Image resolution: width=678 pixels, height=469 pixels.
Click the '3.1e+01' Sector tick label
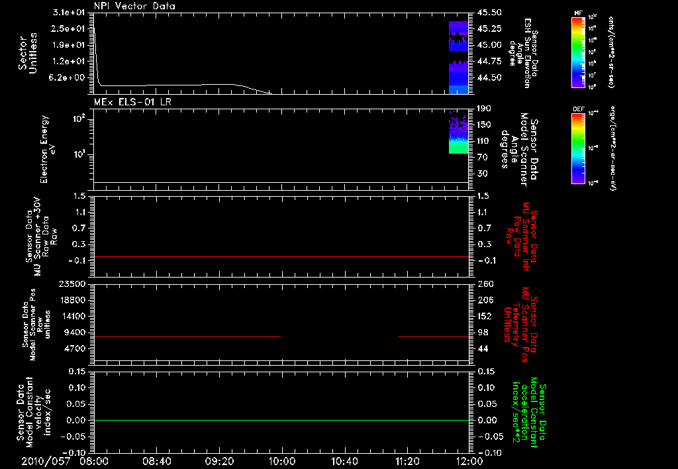coord(69,12)
